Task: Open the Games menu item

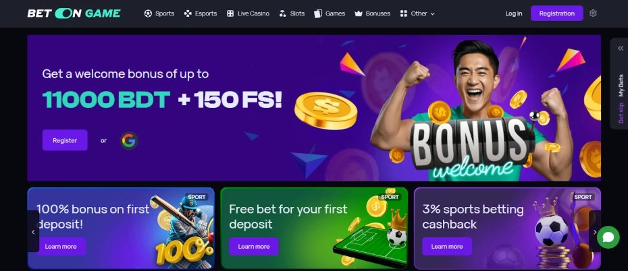Action: click(330, 13)
